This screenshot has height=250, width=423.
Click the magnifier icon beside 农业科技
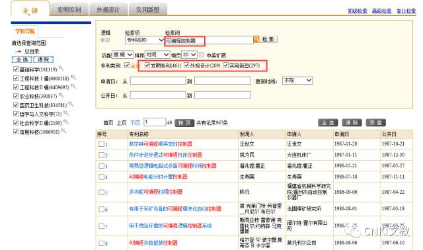tap(61, 95)
